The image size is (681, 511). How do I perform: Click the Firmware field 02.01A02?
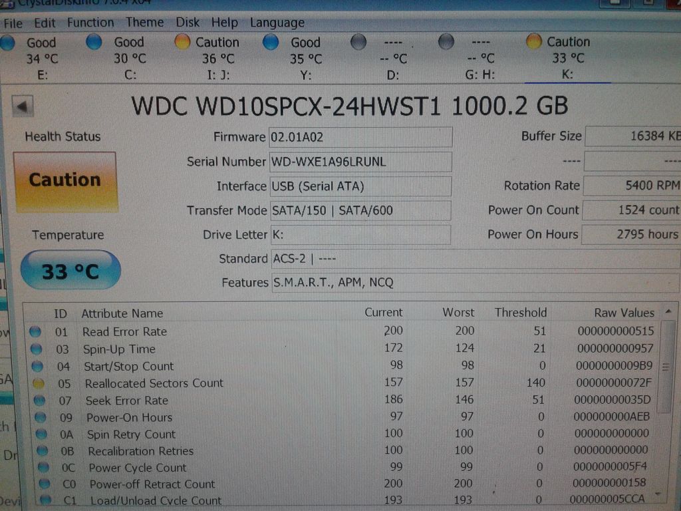[360, 137]
